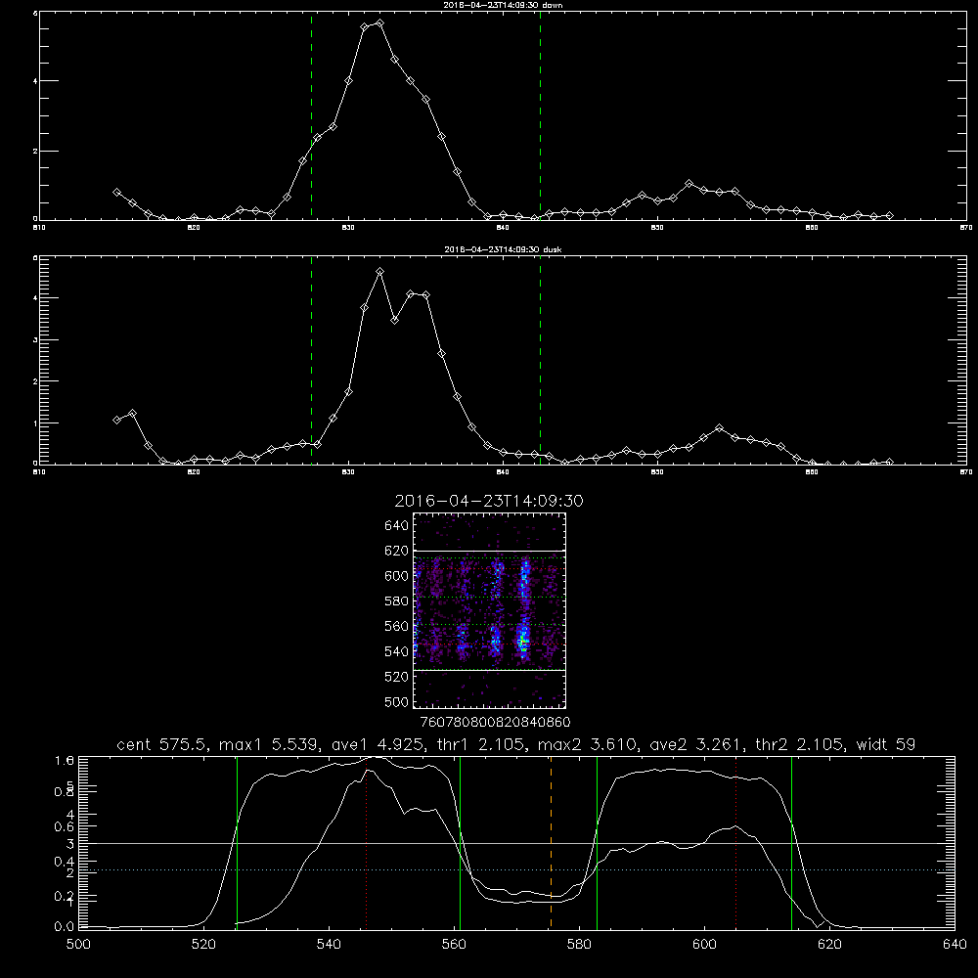This screenshot has height=978, width=978.
Task: Click the orange dashed center line in bottom plot
Action: pos(551,842)
